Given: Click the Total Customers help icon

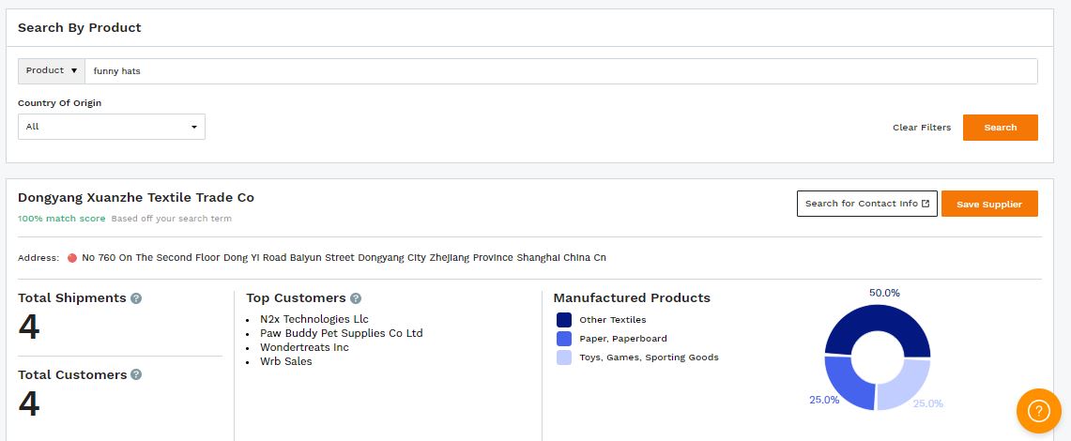Looking at the screenshot, I should click(x=136, y=374).
